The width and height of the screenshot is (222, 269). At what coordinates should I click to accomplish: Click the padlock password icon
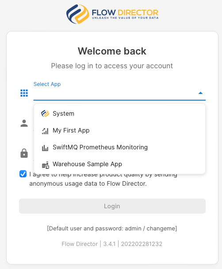tap(24, 153)
